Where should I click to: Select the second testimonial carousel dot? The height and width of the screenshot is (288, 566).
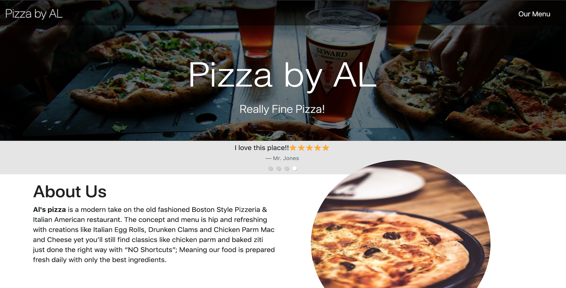279,169
